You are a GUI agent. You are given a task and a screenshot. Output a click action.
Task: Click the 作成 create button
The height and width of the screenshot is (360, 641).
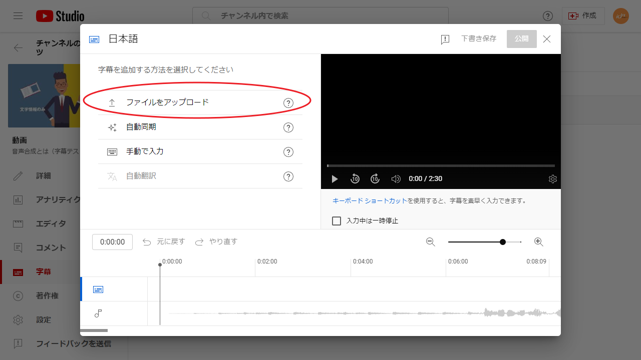point(583,16)
